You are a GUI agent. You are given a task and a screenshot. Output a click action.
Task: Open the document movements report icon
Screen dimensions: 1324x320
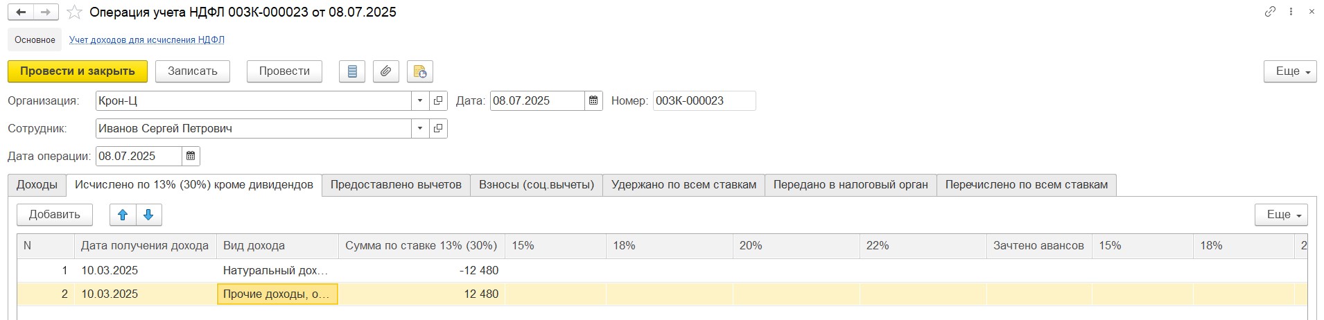pyautogui.click(x=352, y=71)
